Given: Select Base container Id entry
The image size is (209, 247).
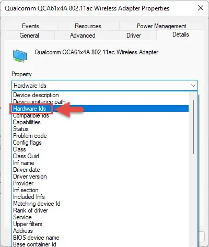Looking at the screenshot, I should coord(101,244).
